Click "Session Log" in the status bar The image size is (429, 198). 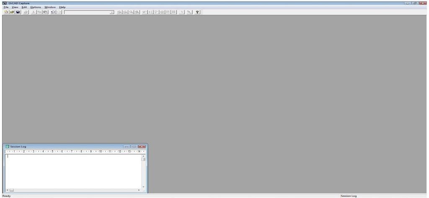pos(349,196)
